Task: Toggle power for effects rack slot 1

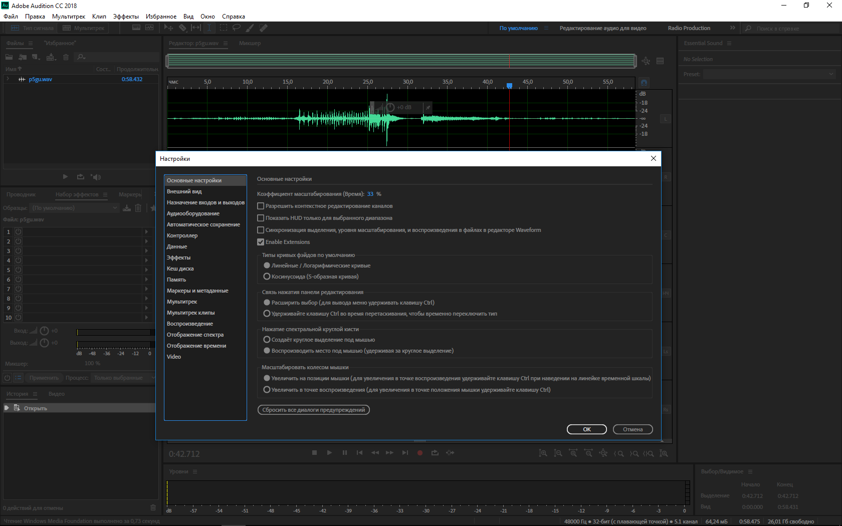Action: [x=19, y=232]
